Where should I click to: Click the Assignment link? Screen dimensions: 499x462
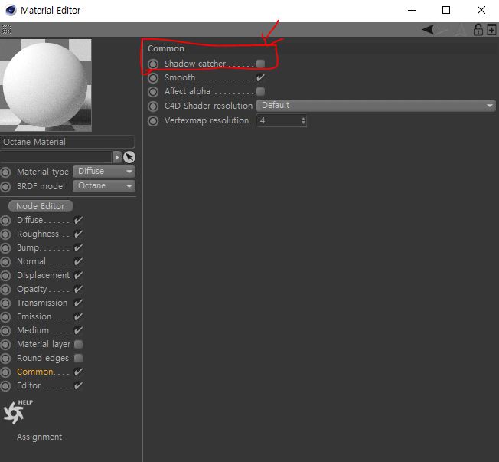point(39,437)
